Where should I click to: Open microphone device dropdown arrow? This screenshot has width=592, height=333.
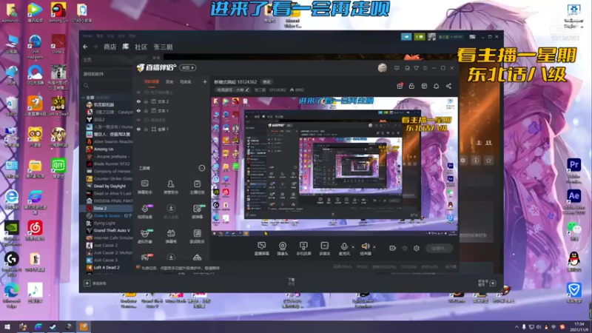353,247
